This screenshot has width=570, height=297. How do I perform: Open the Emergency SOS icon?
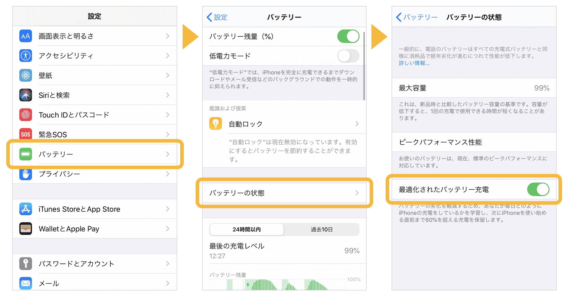click(x=25, y=134)
